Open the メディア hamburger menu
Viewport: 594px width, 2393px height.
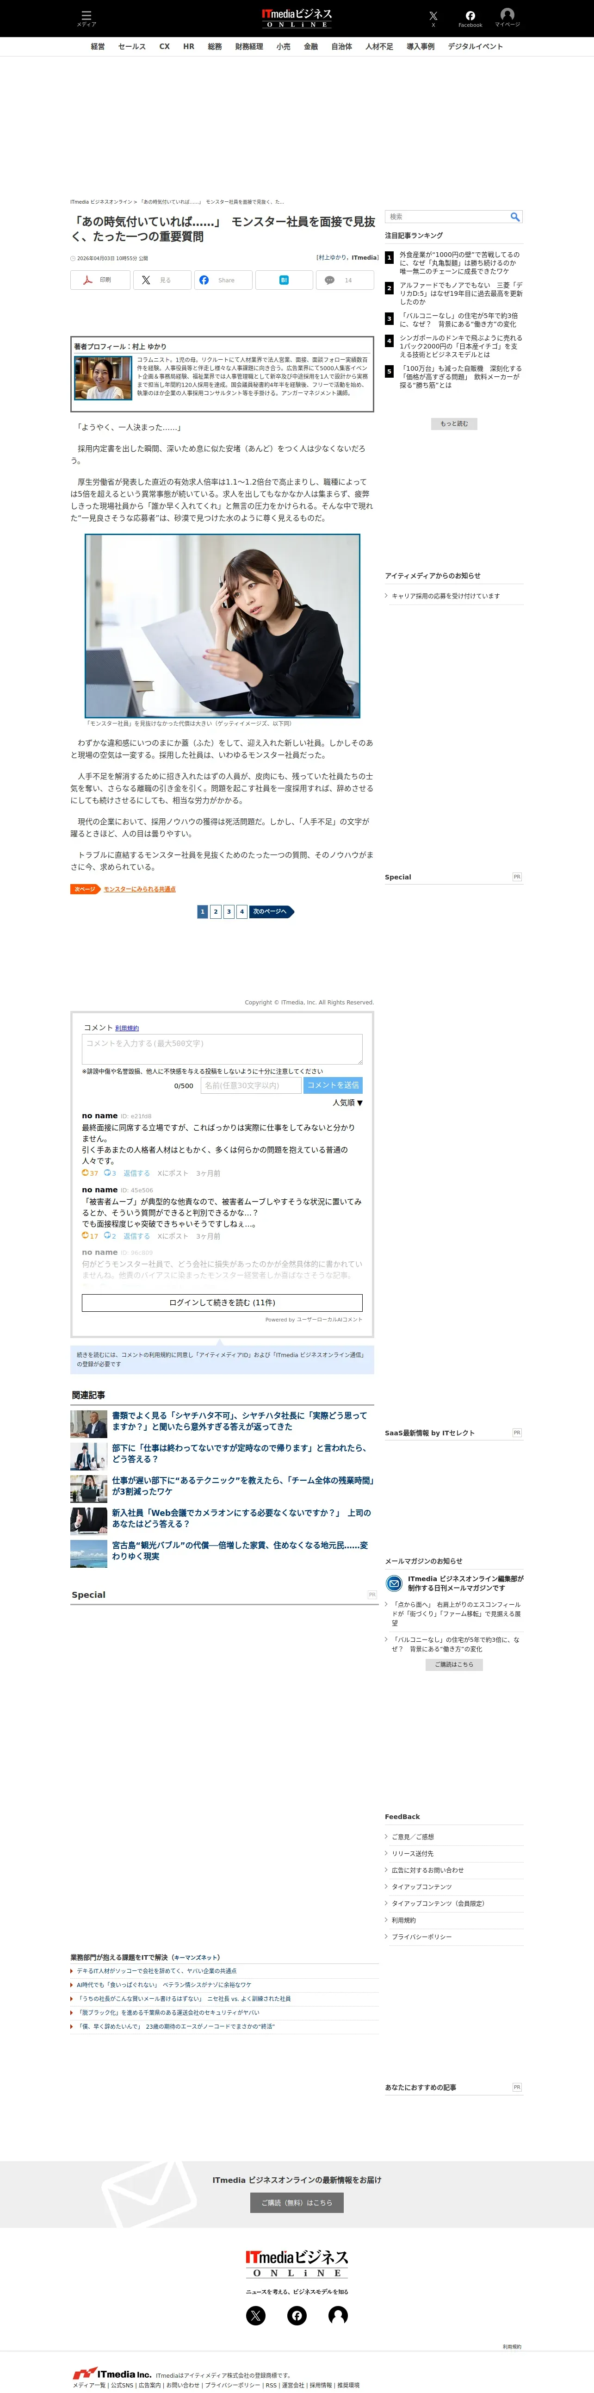point(86,18)
